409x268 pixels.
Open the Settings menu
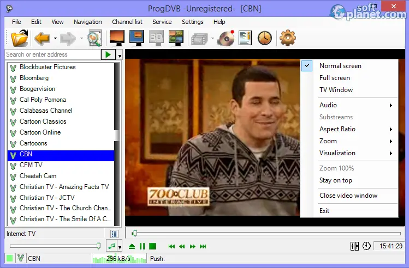193,22
